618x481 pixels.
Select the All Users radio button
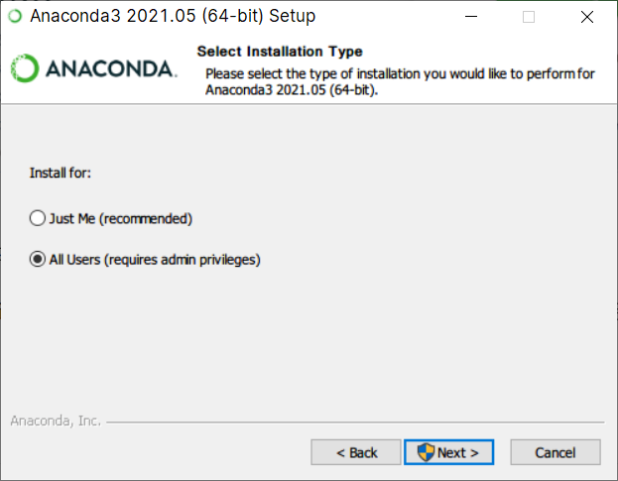(x=38, y=259)
